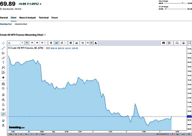The width and height of the screenshot is (192, 136).
Task: Select the trend line drawing tool
Action: [3, 48]
